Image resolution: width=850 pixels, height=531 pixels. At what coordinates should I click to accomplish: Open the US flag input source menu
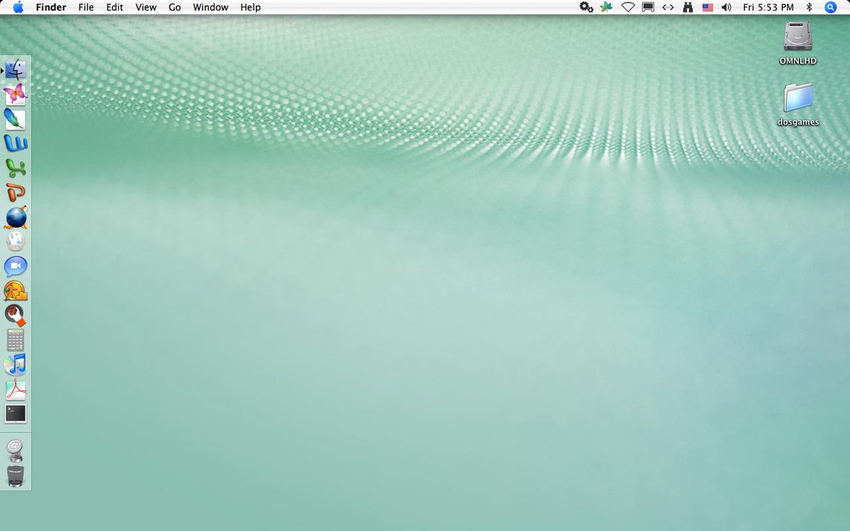click(706, 7)
